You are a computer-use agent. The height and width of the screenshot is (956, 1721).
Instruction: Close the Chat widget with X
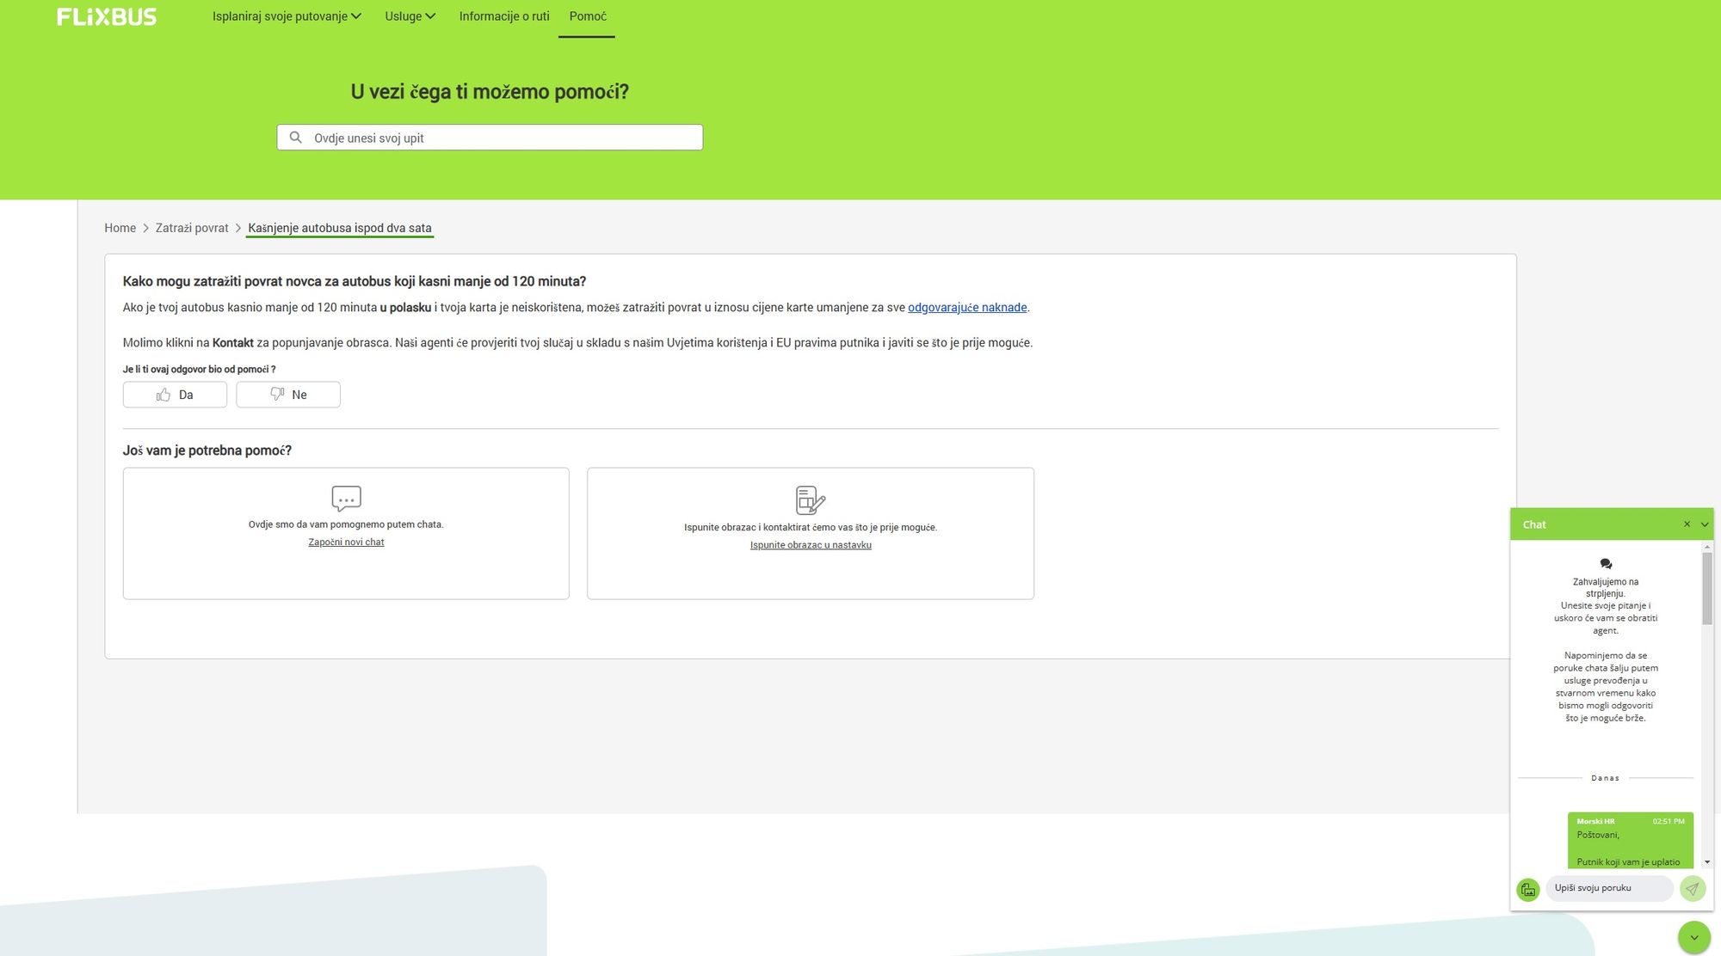1687,524
